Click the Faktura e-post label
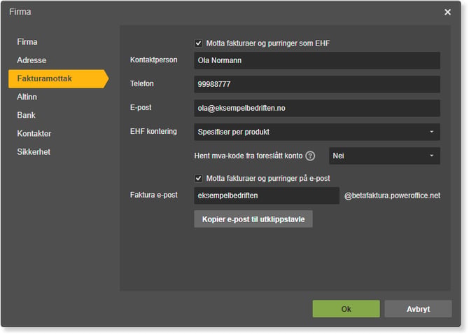This screenshot has height=335, width=469. [x=154, y=195]
